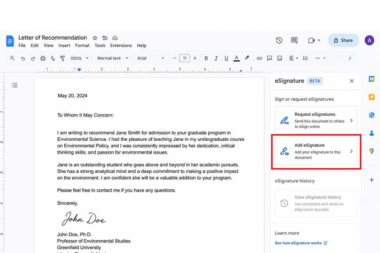The image size is (380, 253).
Task: Show the comments history icon
Action: point(294,40)
